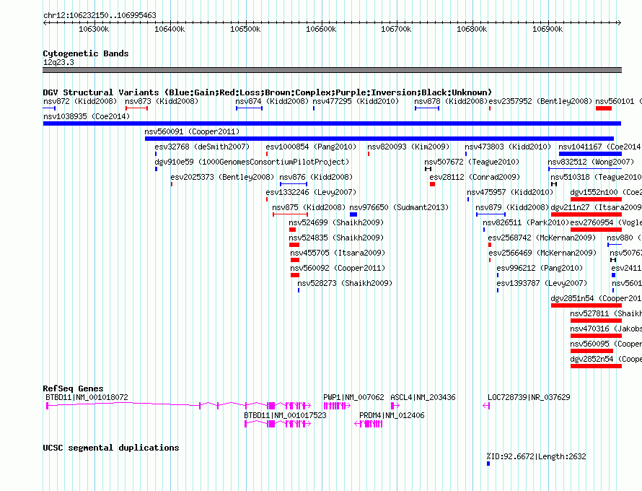642x491 pixels.
Task: Click the chr12:106232150..106995463 coordinate label
Action: click(100, 16)
